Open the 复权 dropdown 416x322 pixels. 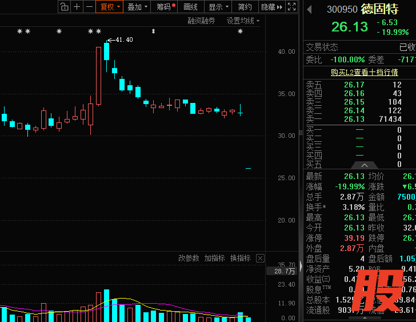click(x=110, y=7)
